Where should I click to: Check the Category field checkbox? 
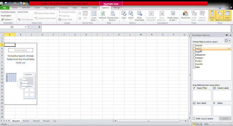pyautogui.click(x=194, y=58)
